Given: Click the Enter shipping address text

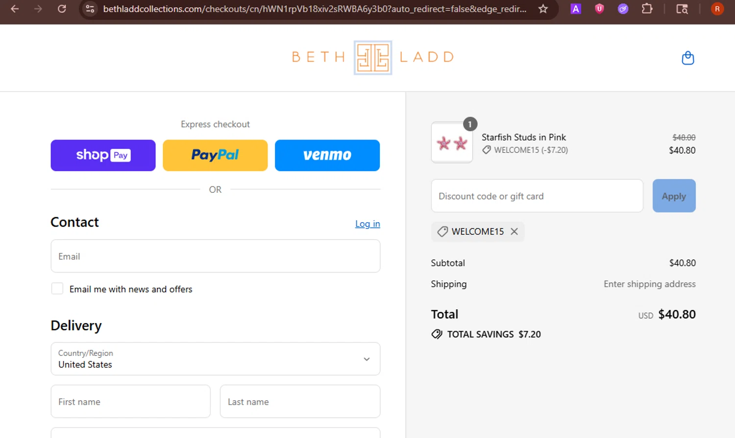Looking at the screenshot, I should (x=650, y=284).
